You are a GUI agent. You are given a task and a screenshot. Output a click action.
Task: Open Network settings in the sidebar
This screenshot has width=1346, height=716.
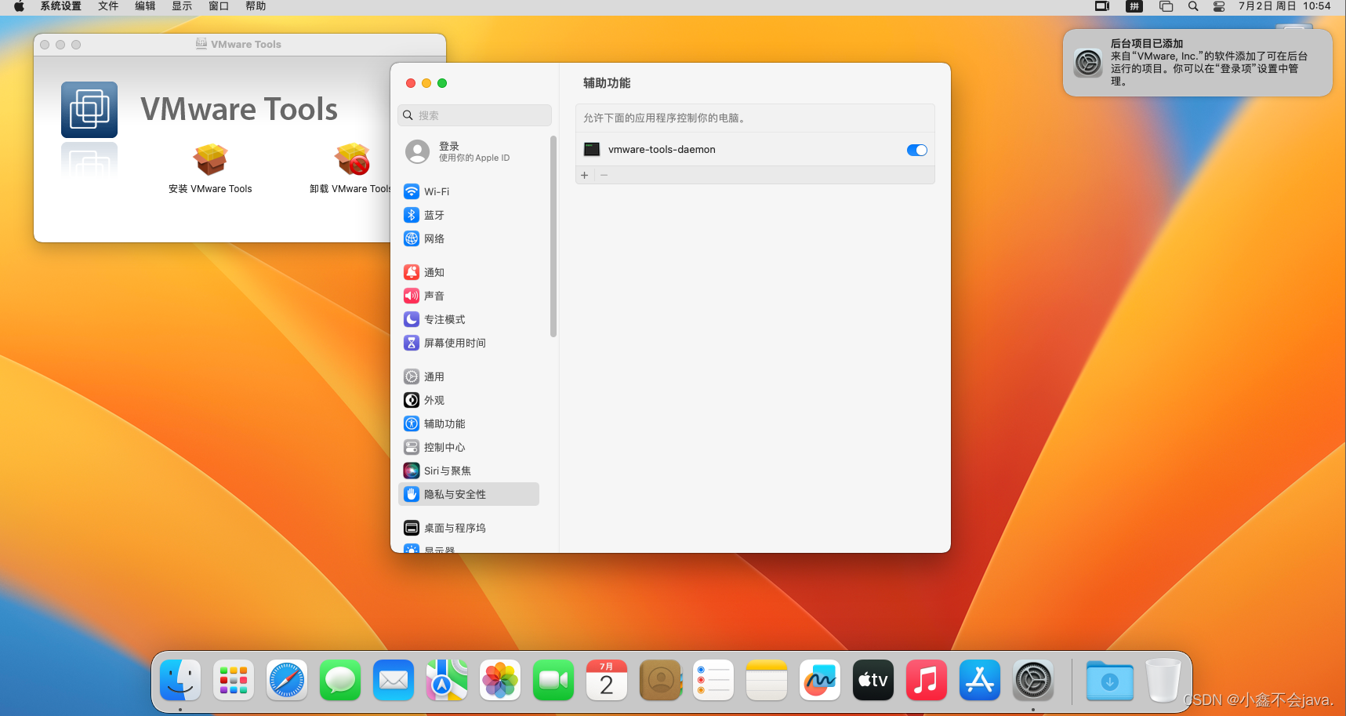tap(469, 238)
